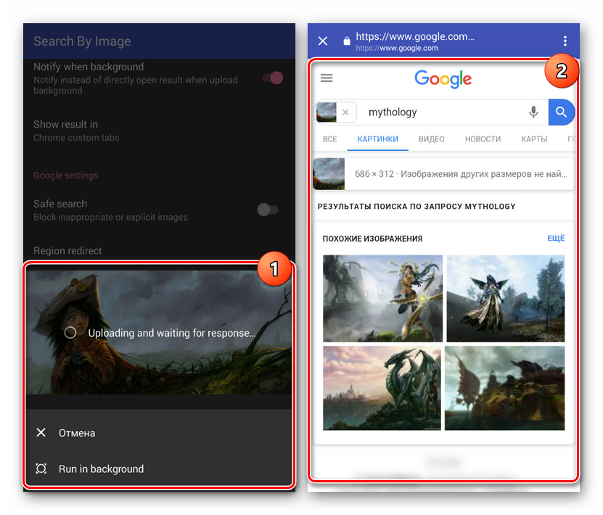Tap the microphone voice search icon

(x=533, y=112)
